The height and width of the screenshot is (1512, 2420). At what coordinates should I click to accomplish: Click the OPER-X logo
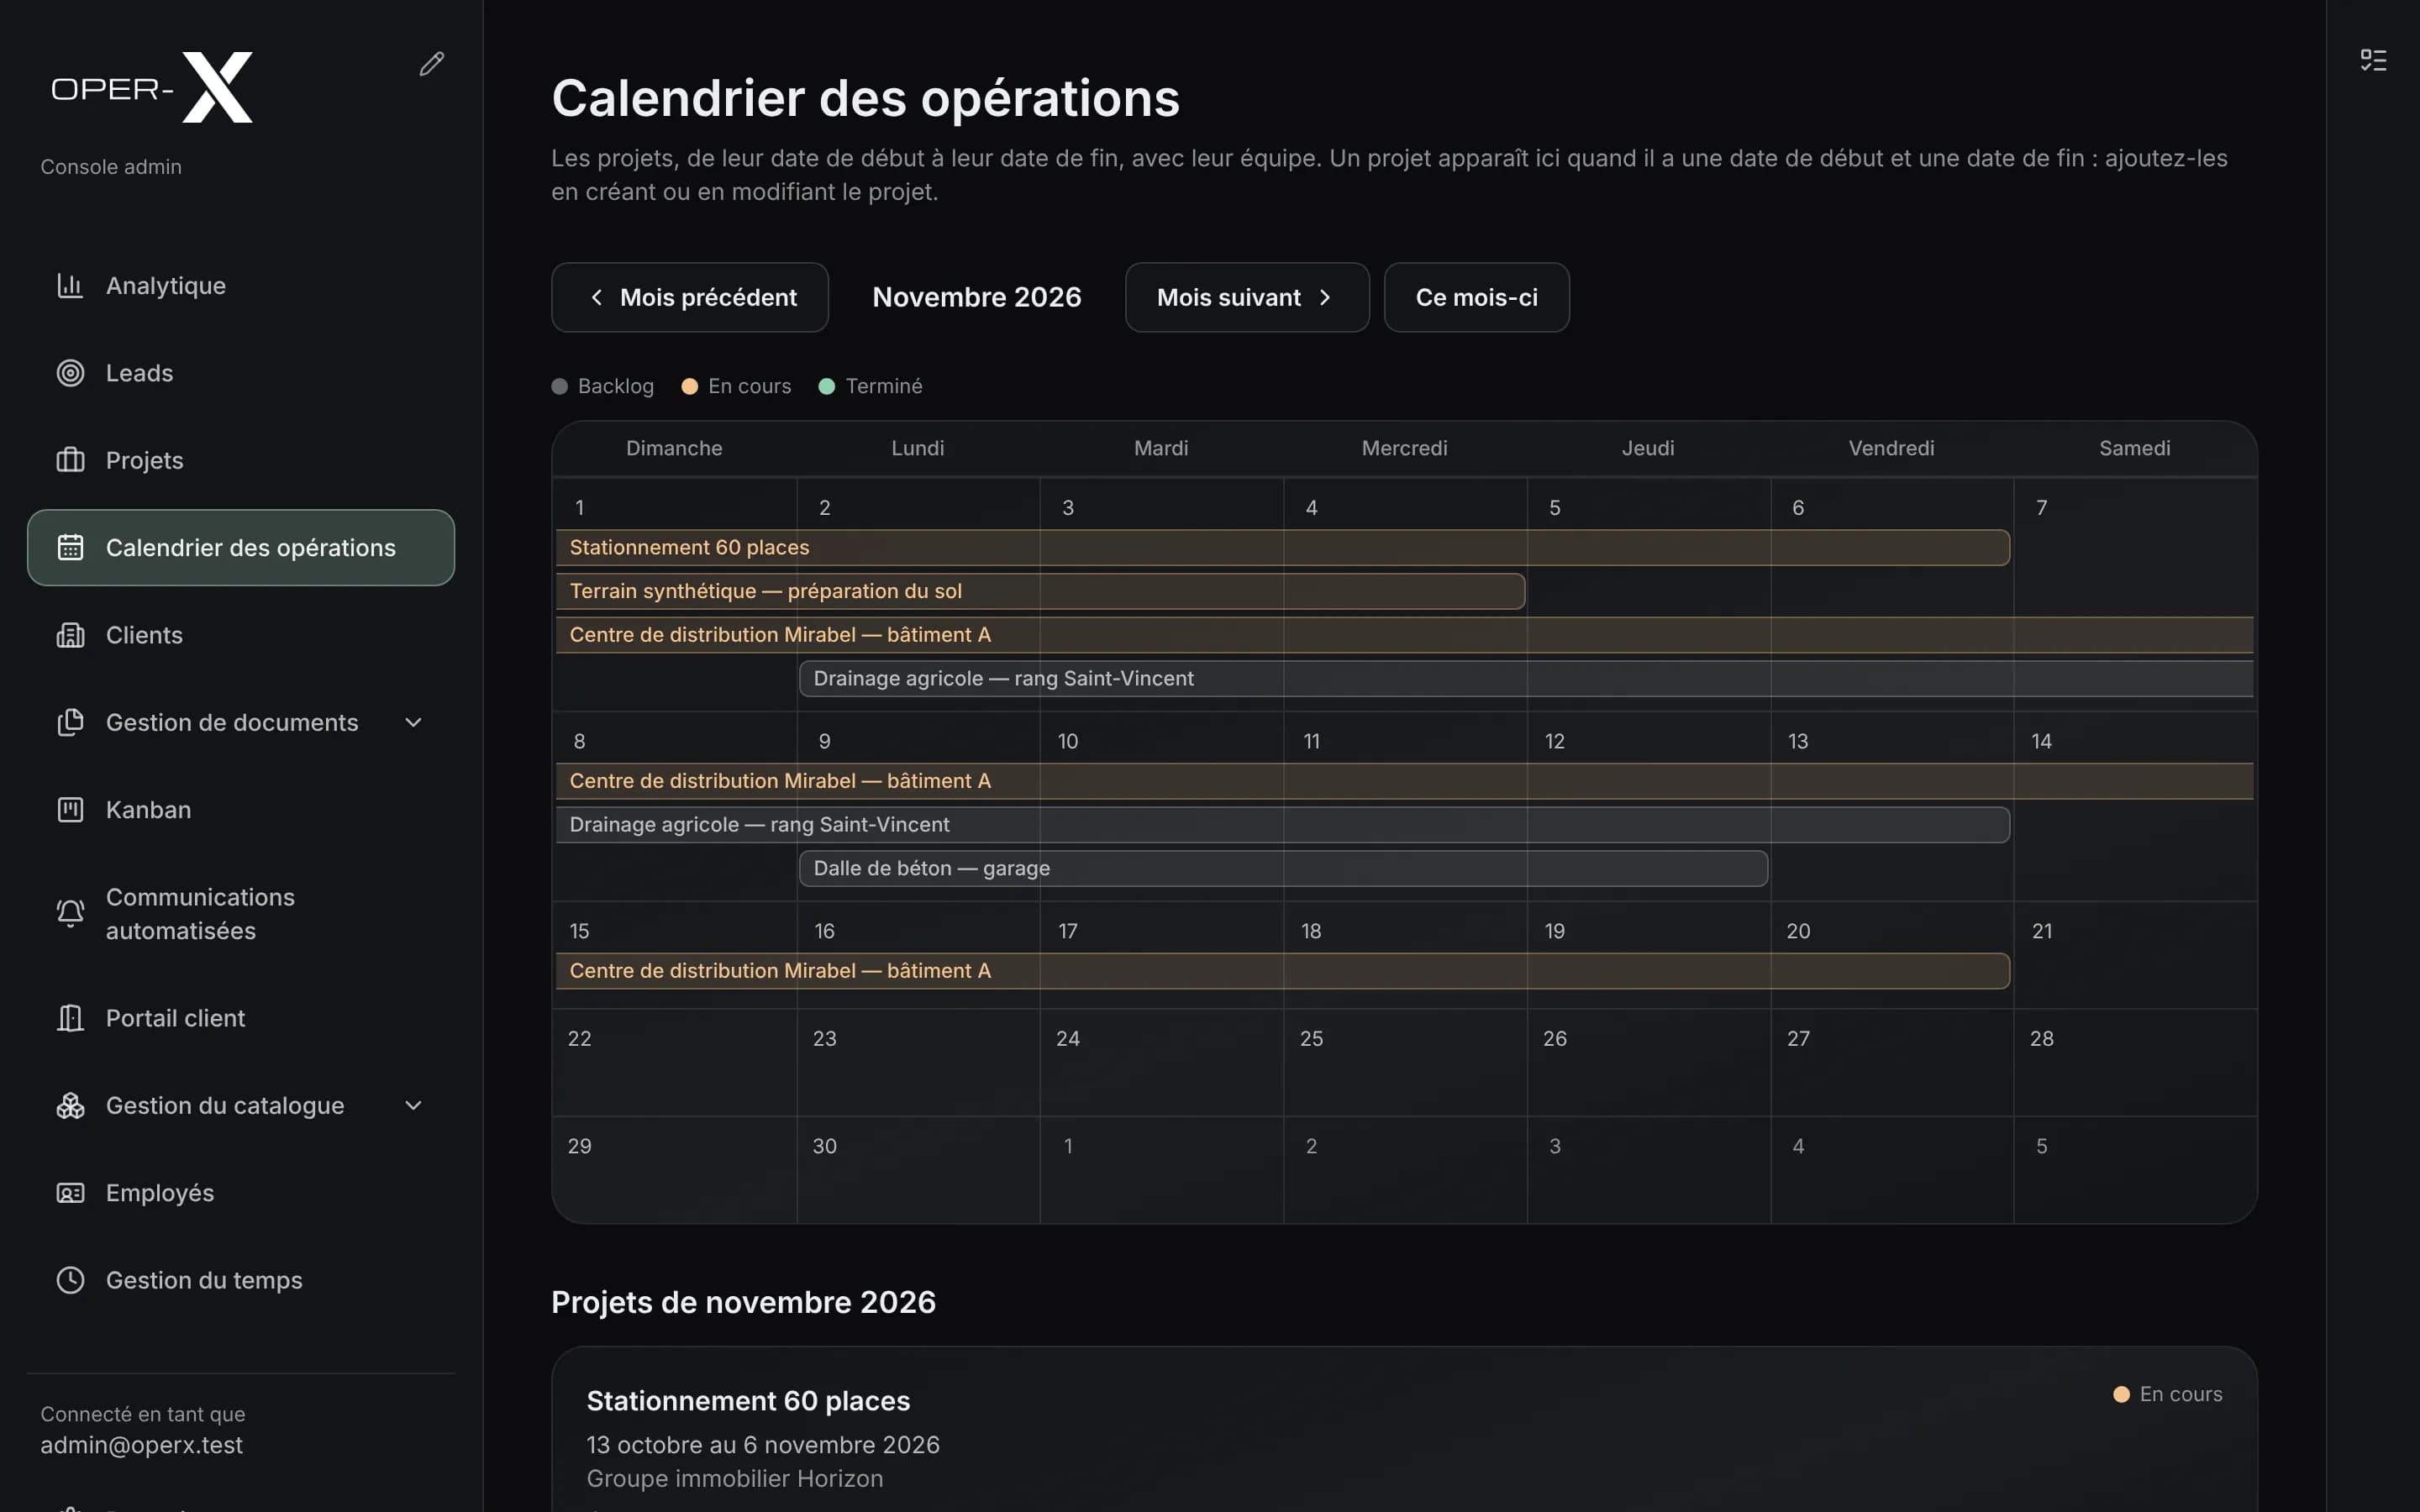tap(152, 88)
